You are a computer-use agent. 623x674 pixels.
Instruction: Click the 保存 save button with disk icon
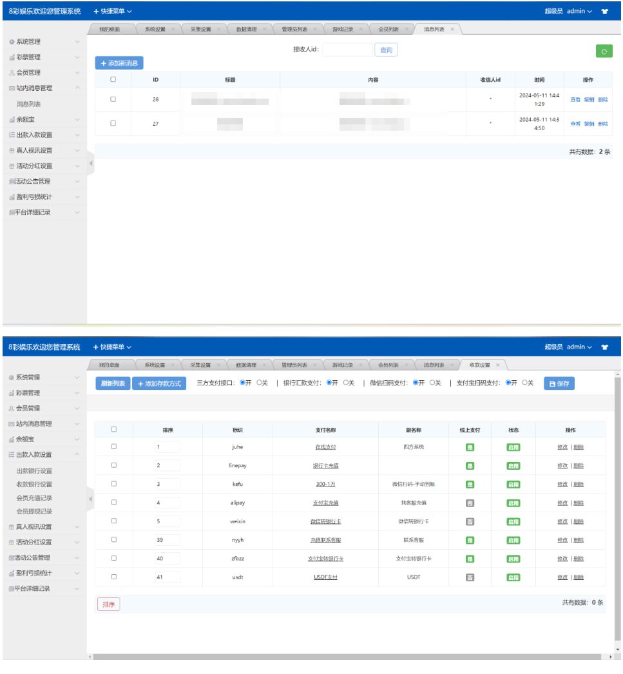click(x=559, y=383)
